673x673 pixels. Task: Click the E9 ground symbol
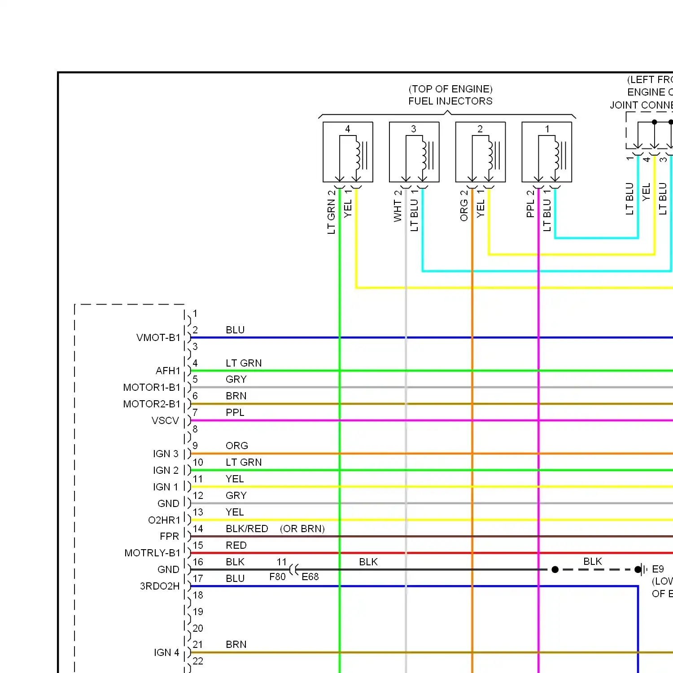(x=642, y=569)
